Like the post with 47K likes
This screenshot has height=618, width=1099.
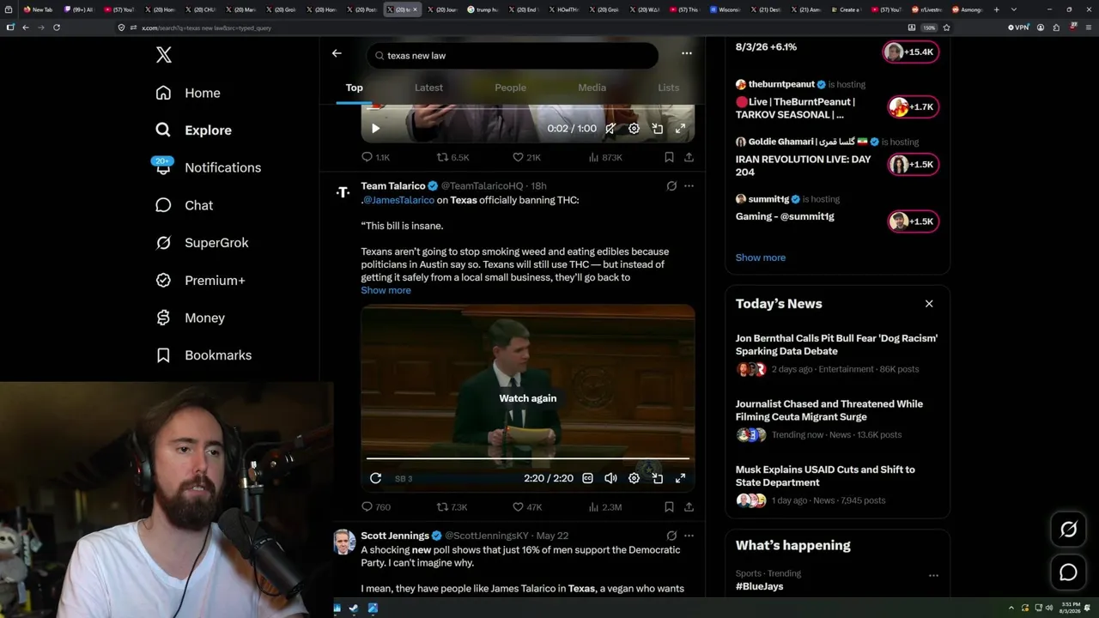pyautogui.click(x=526, y=507)
